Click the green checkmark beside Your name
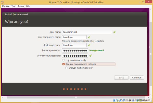This screenshot has height=103, width=153. (x=114, y=32)
